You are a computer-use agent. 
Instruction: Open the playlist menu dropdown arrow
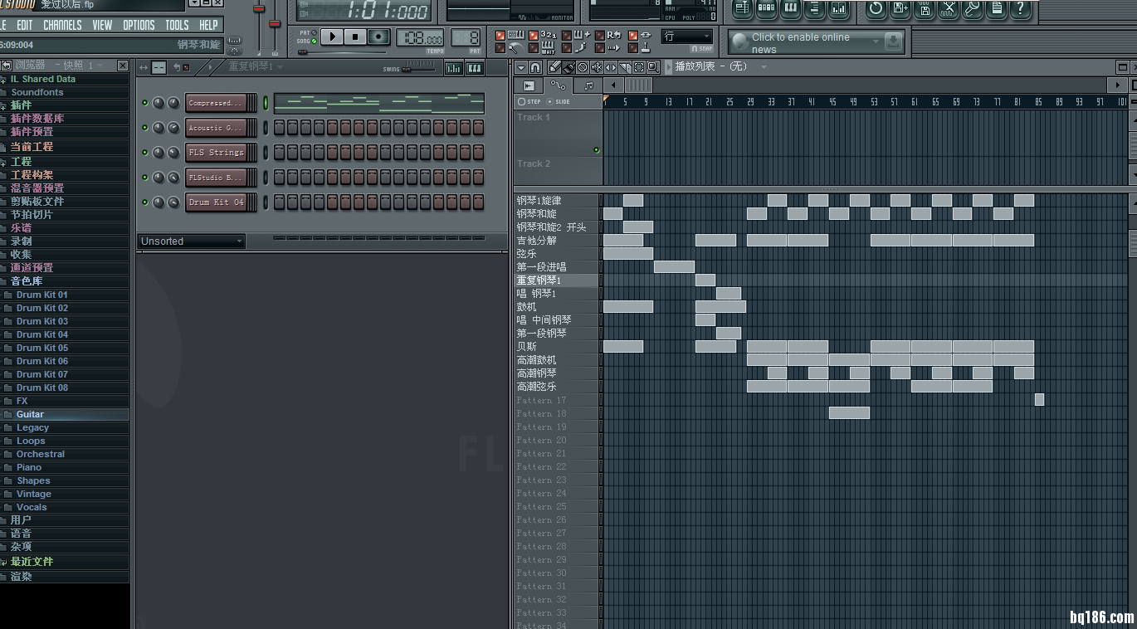pyautogui.click(x=520, y=67)
